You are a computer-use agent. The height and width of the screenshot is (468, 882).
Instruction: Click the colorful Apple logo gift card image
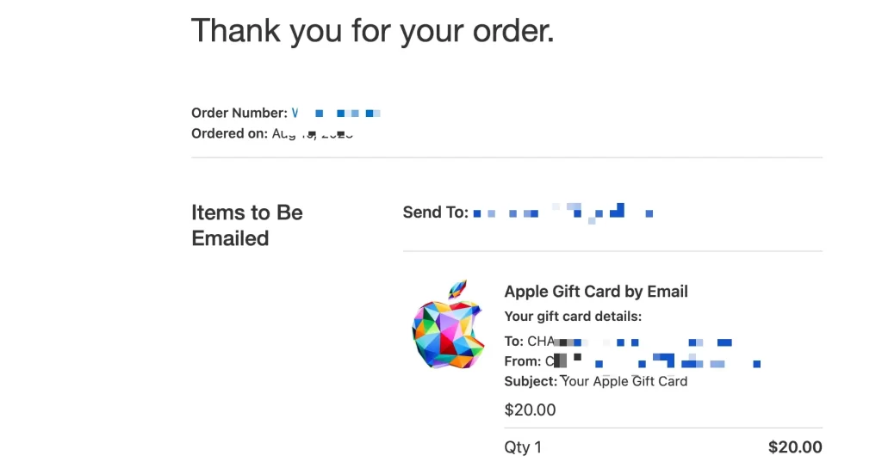[448, 324]
